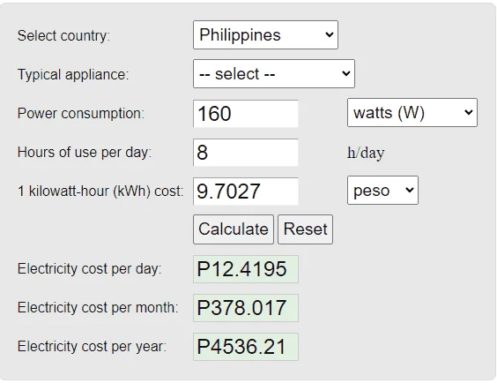497x383 pixels.
Task: Click the '1 kilowatt-hour (kWh) cost:' label
Action: (100, 191)
